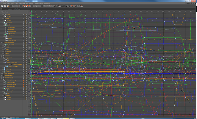Click the second add-key toolbar icon
Screen dimensions: 197x119
[27, 6]
